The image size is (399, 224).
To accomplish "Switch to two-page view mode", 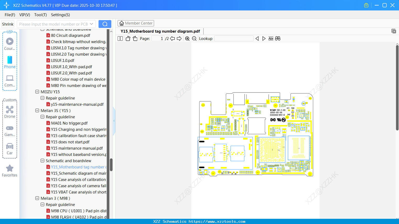I will click(120, 38).
